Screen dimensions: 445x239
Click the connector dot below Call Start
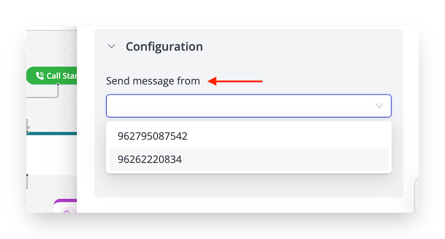58,85
